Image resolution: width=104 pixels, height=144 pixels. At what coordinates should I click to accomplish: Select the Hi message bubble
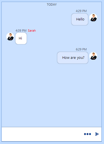tap(21, 38)
